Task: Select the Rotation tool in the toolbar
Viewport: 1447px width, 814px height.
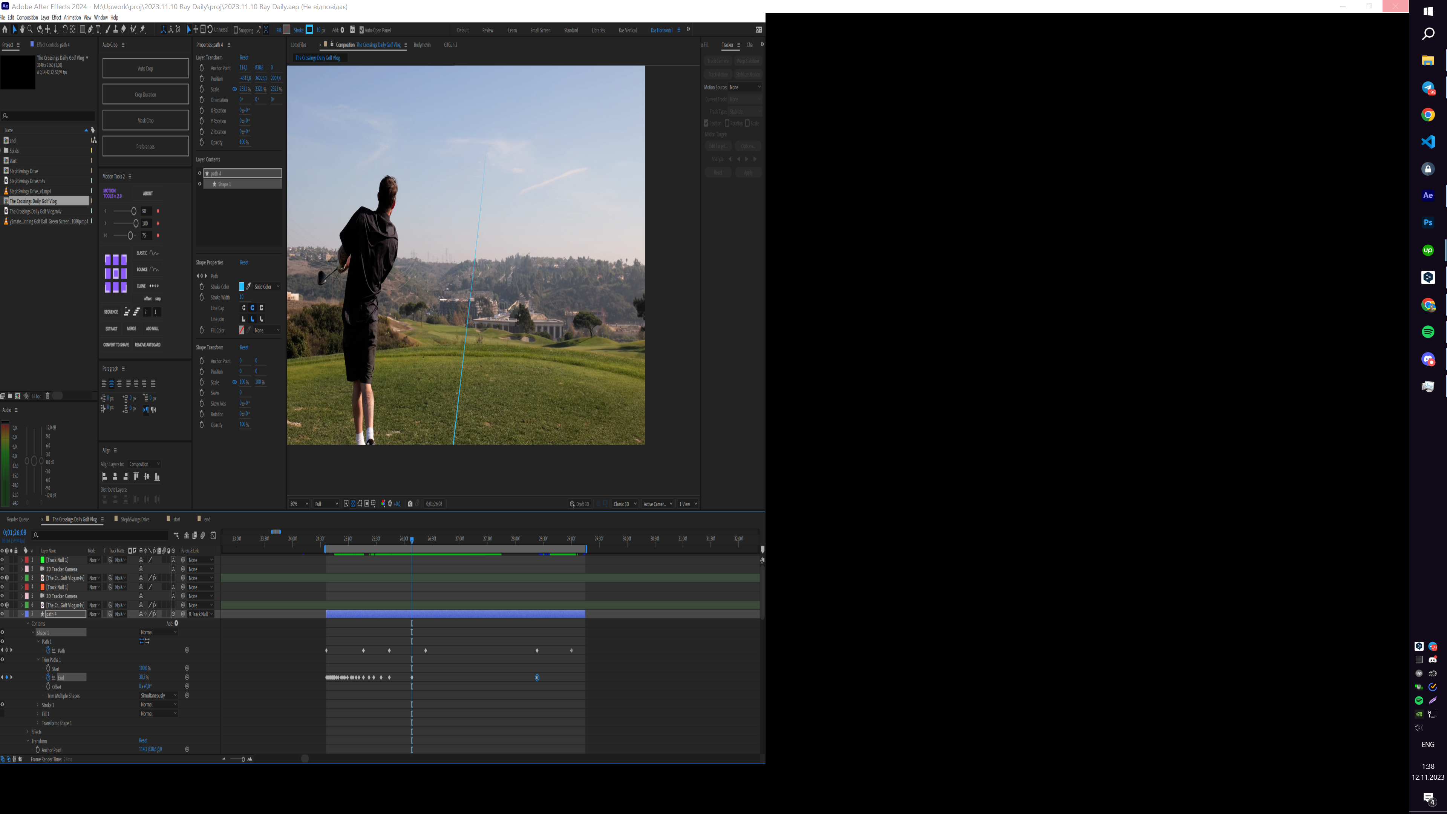Action: pos(65,30)
